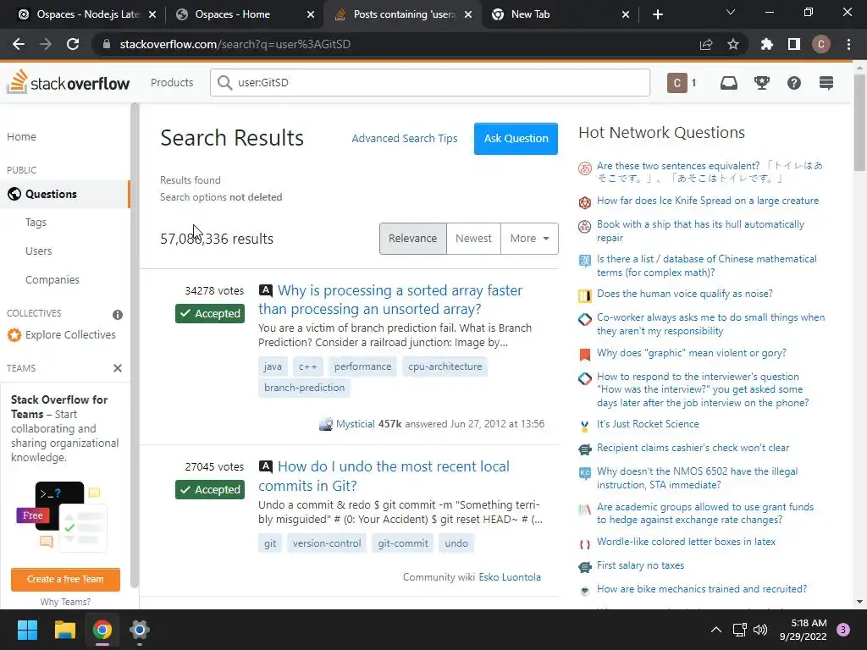Viewport: 867px width, 650px height.
Task: Open the Stack Exchange sites menu icon
Action: click(826, 83)
